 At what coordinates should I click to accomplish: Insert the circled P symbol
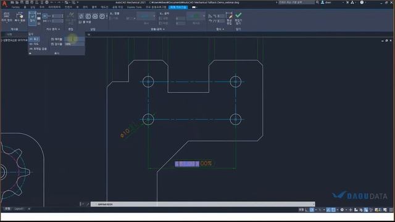[102, 17]
